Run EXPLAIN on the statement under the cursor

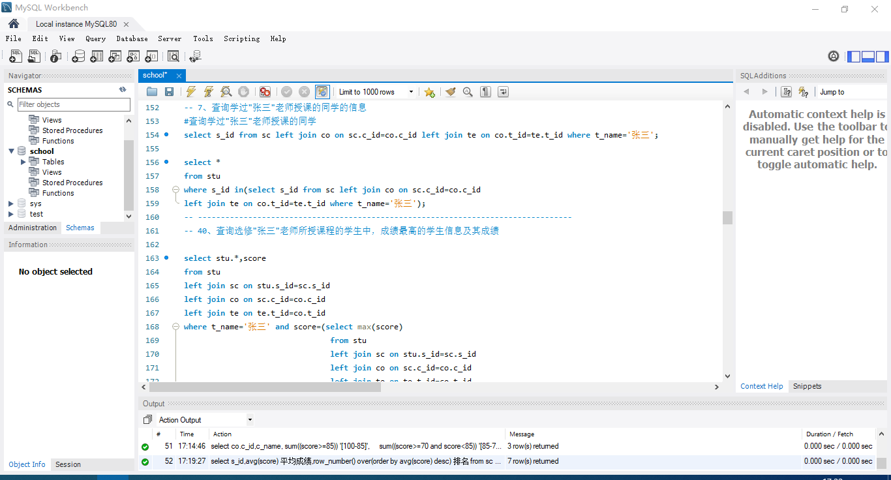(x=226, y=92)
